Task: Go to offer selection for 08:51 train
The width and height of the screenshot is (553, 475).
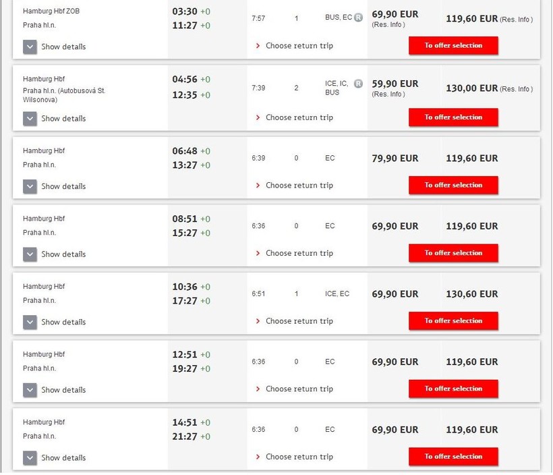Action: click(453, 253)
